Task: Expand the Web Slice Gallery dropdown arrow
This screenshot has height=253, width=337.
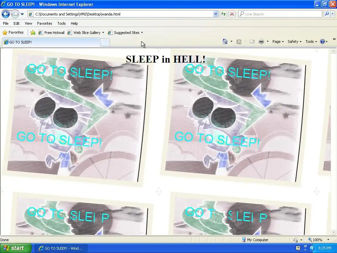Action: [x=103, y=33]
